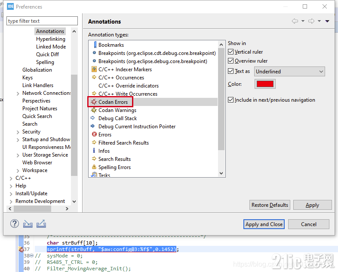Collapse the folded comment on line 38
The width and height of the screenshot is (338, 272).
(32, 256)
